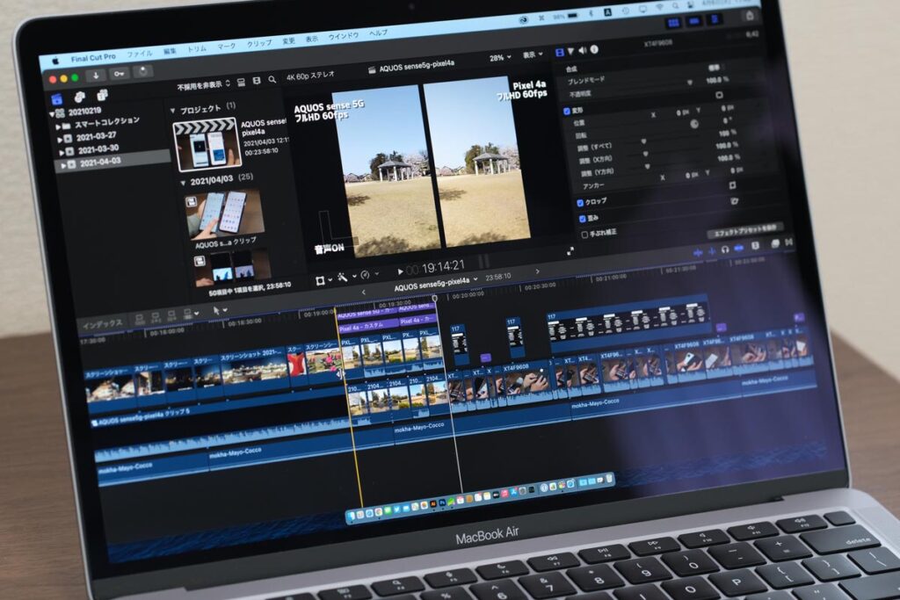Open the 編集 menu
The width and height of the screenshot is (900, 600).
[170, 51]
